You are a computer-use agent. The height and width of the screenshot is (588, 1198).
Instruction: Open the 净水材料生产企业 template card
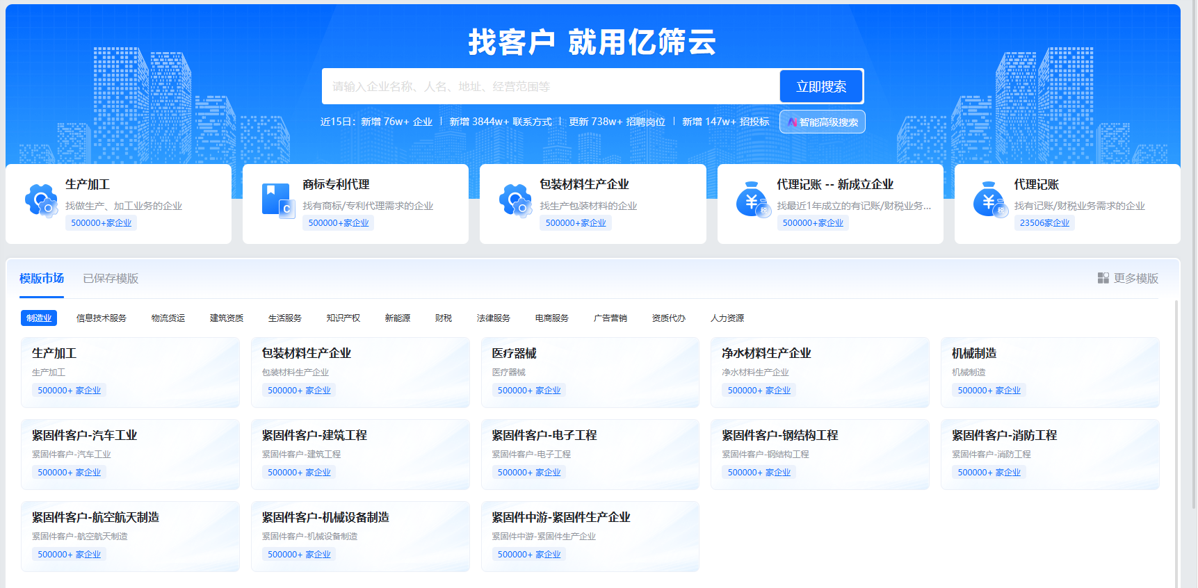[820, 373]
